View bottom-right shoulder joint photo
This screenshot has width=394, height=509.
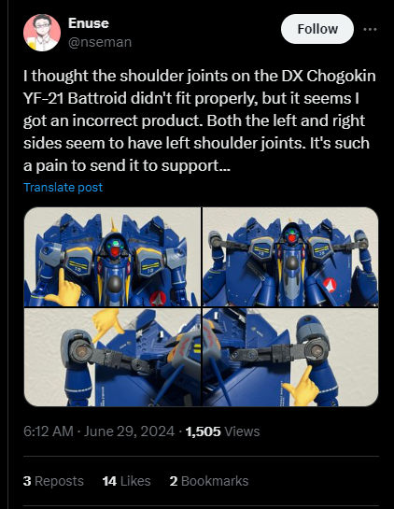290,357
